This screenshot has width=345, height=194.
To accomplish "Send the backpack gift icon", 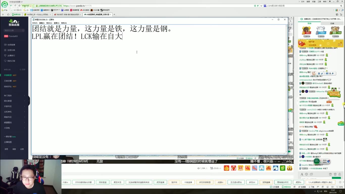I will click(x=290, y=168).
